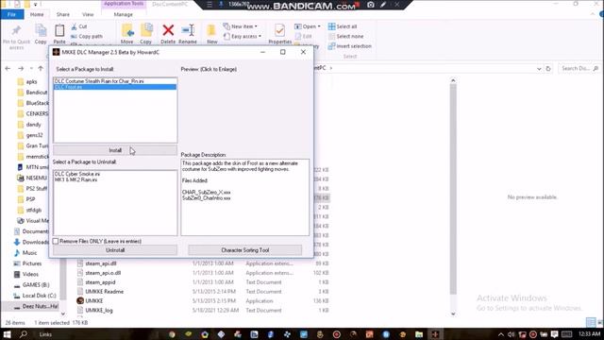Image resolution: width=604 pixels, height=340 pixels.
Task: Click Select all in ribbon
Action: [x=343, y=26]
